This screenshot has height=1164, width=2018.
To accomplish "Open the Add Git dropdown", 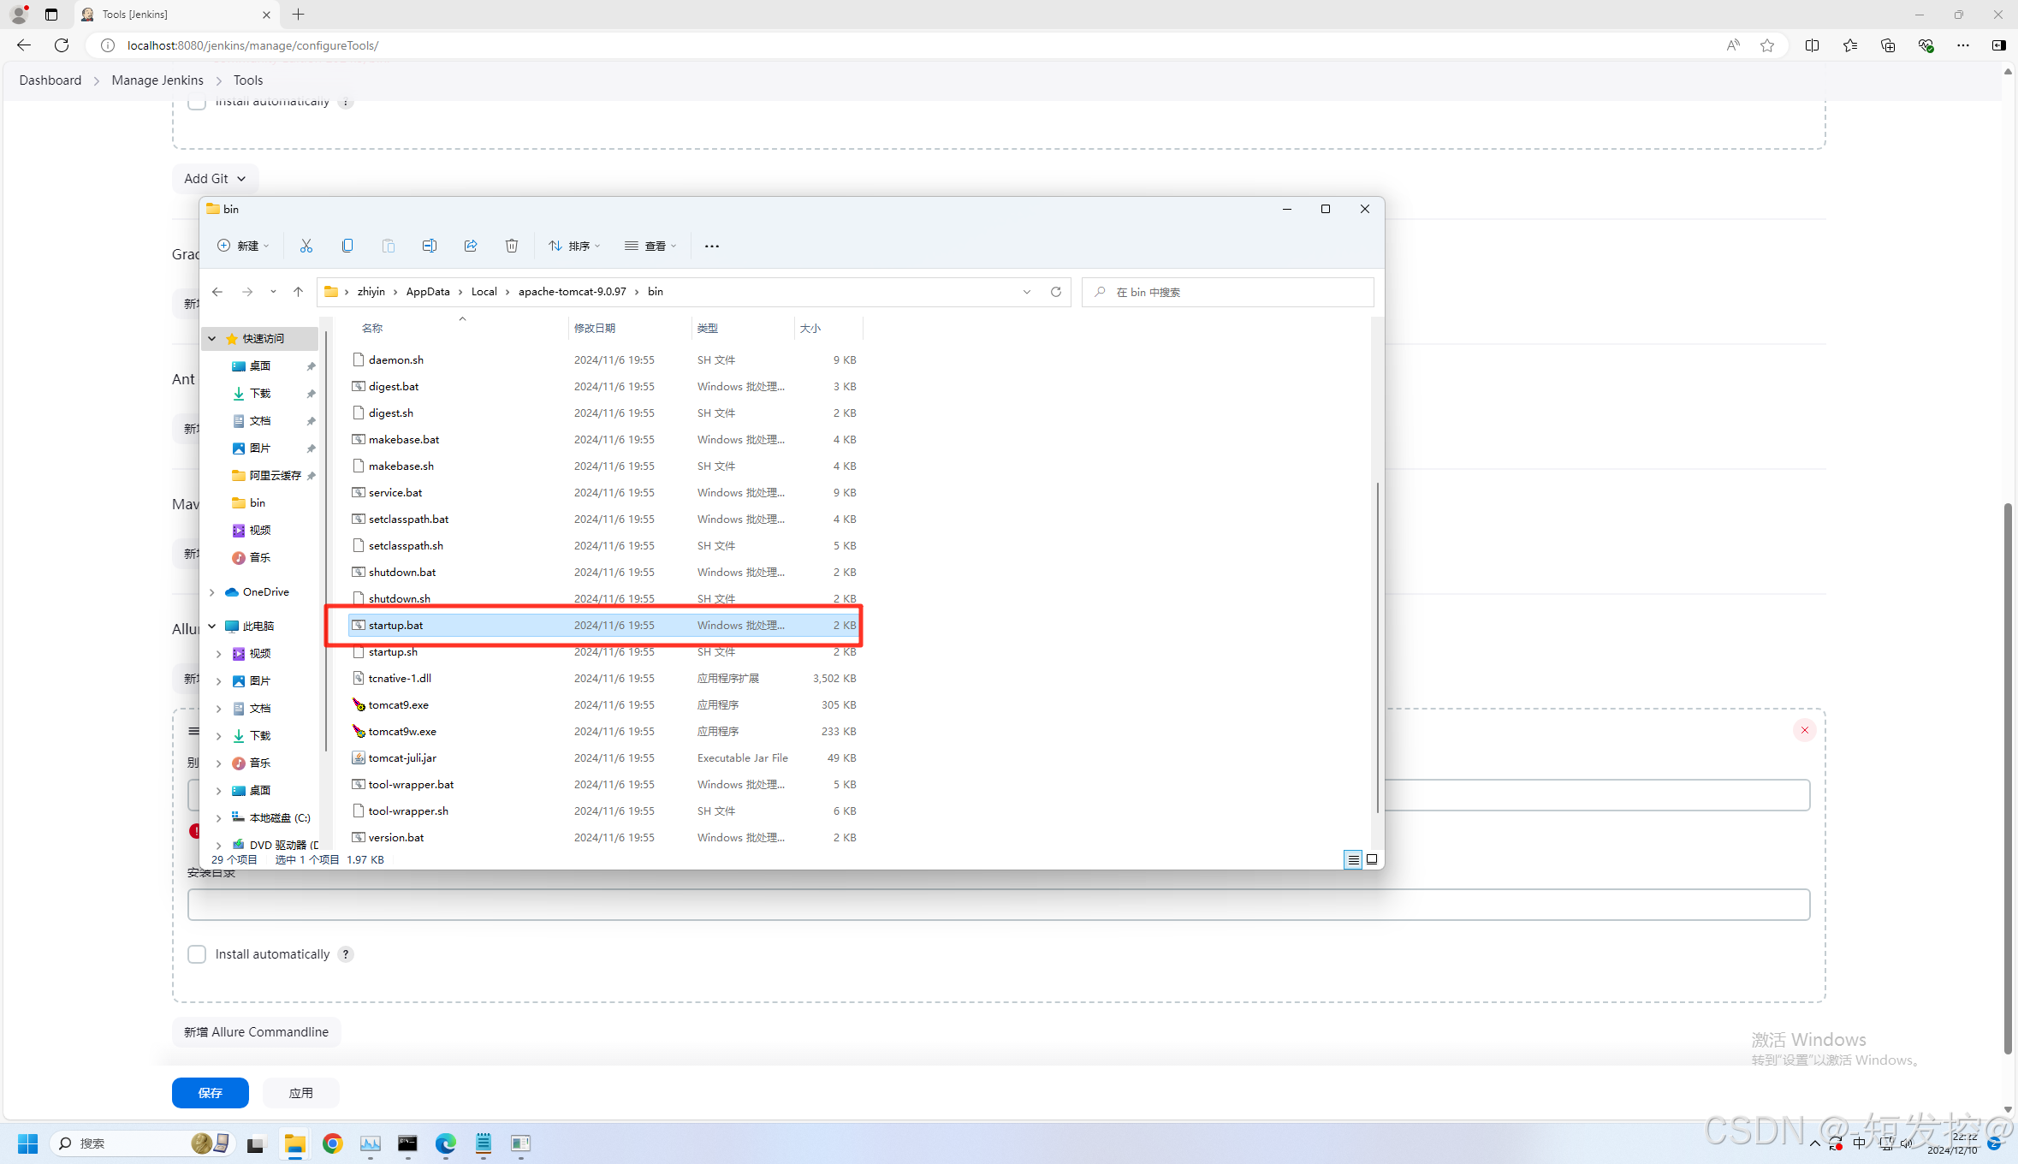I will pyautogui.click(x=214, y=178).
